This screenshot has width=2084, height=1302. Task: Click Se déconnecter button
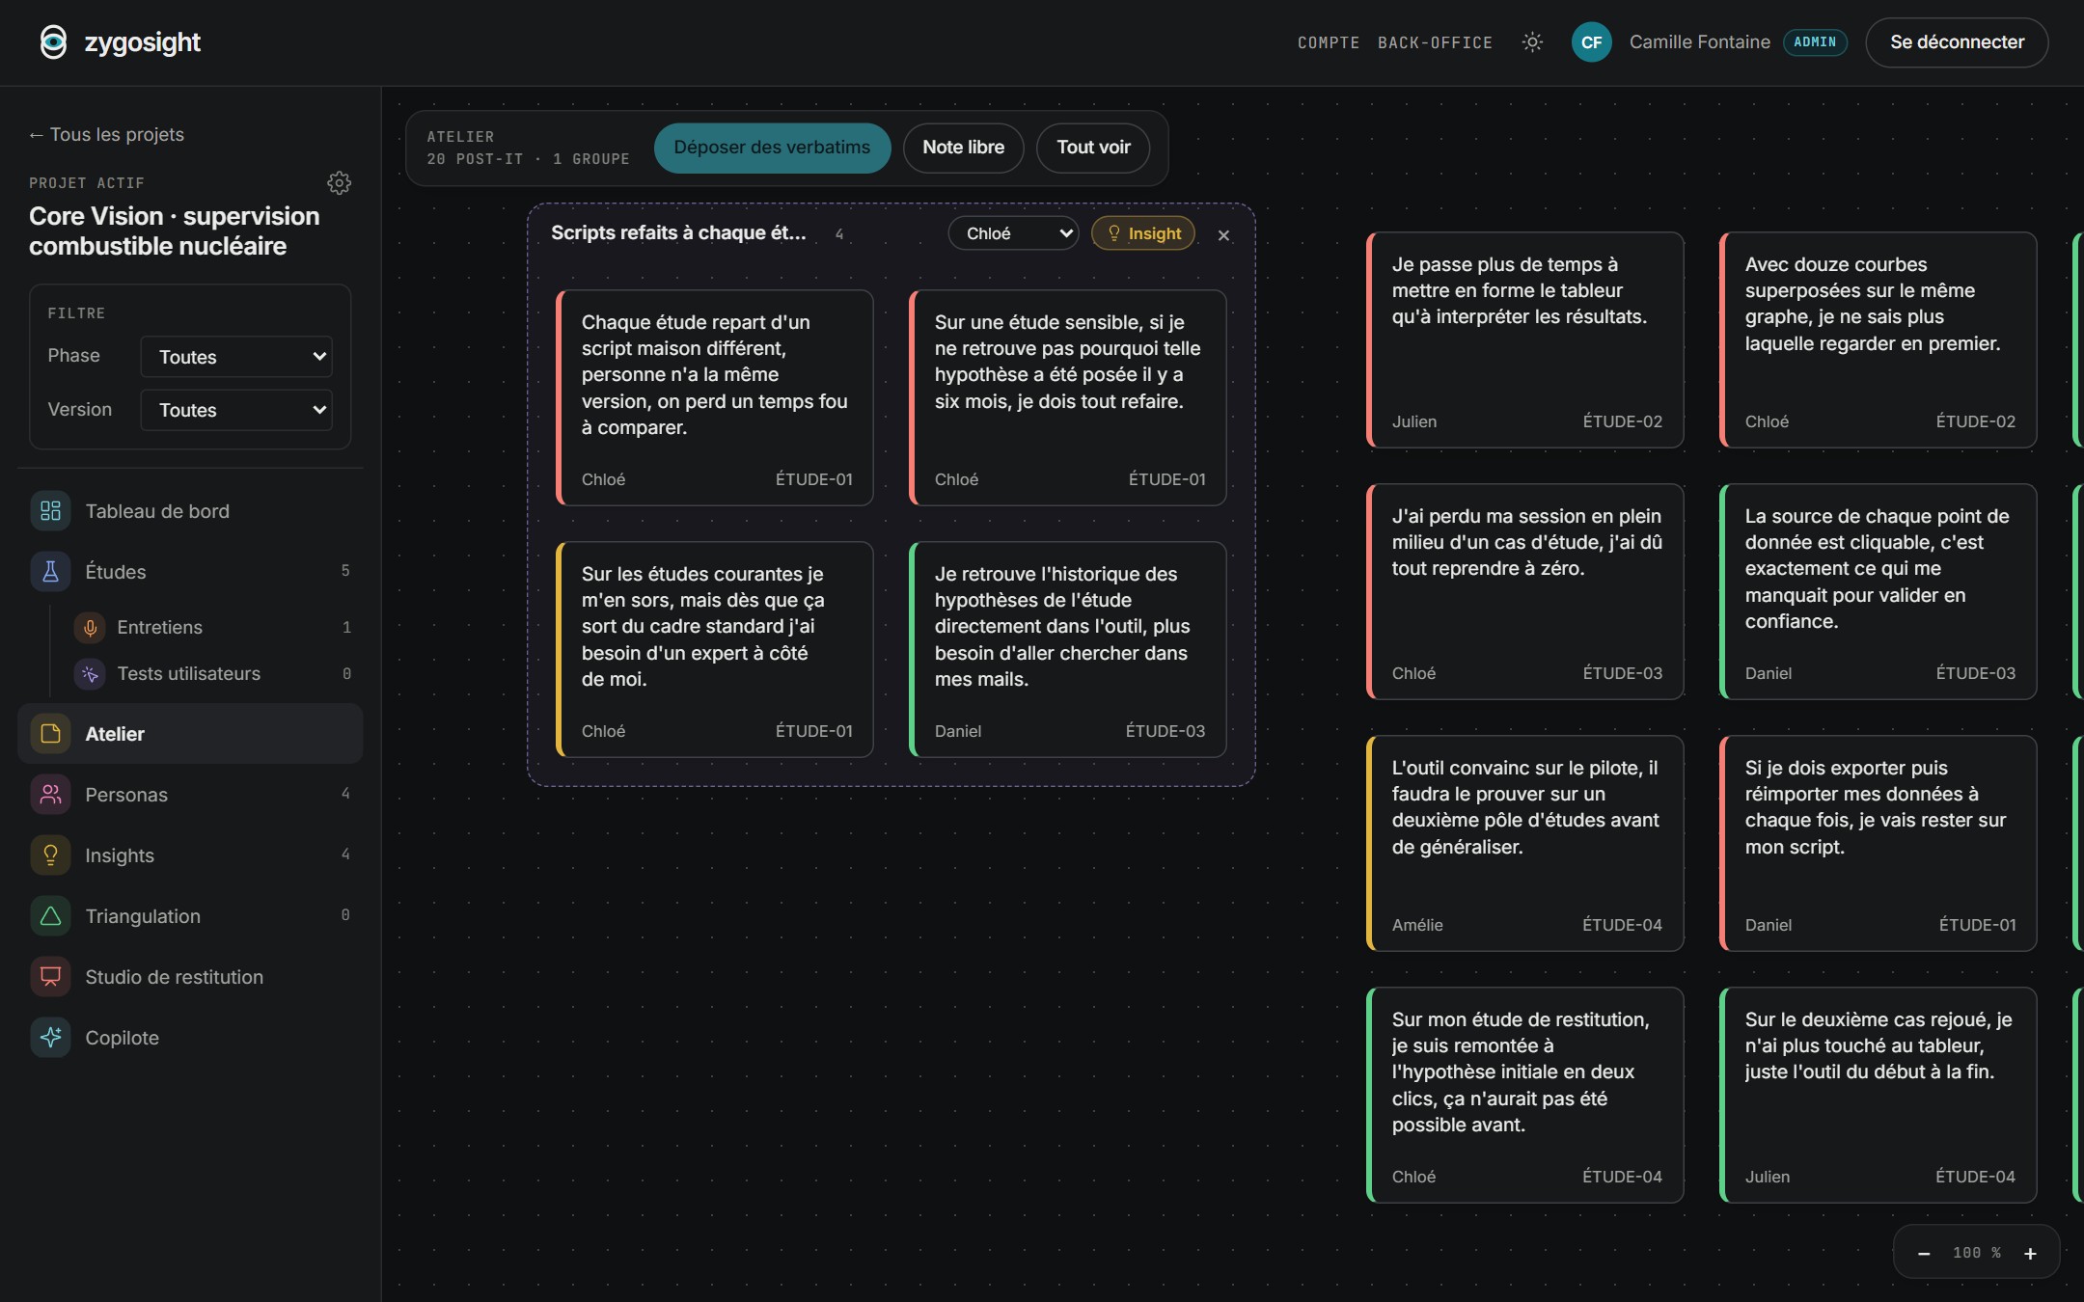click(x=1957, y=42)
